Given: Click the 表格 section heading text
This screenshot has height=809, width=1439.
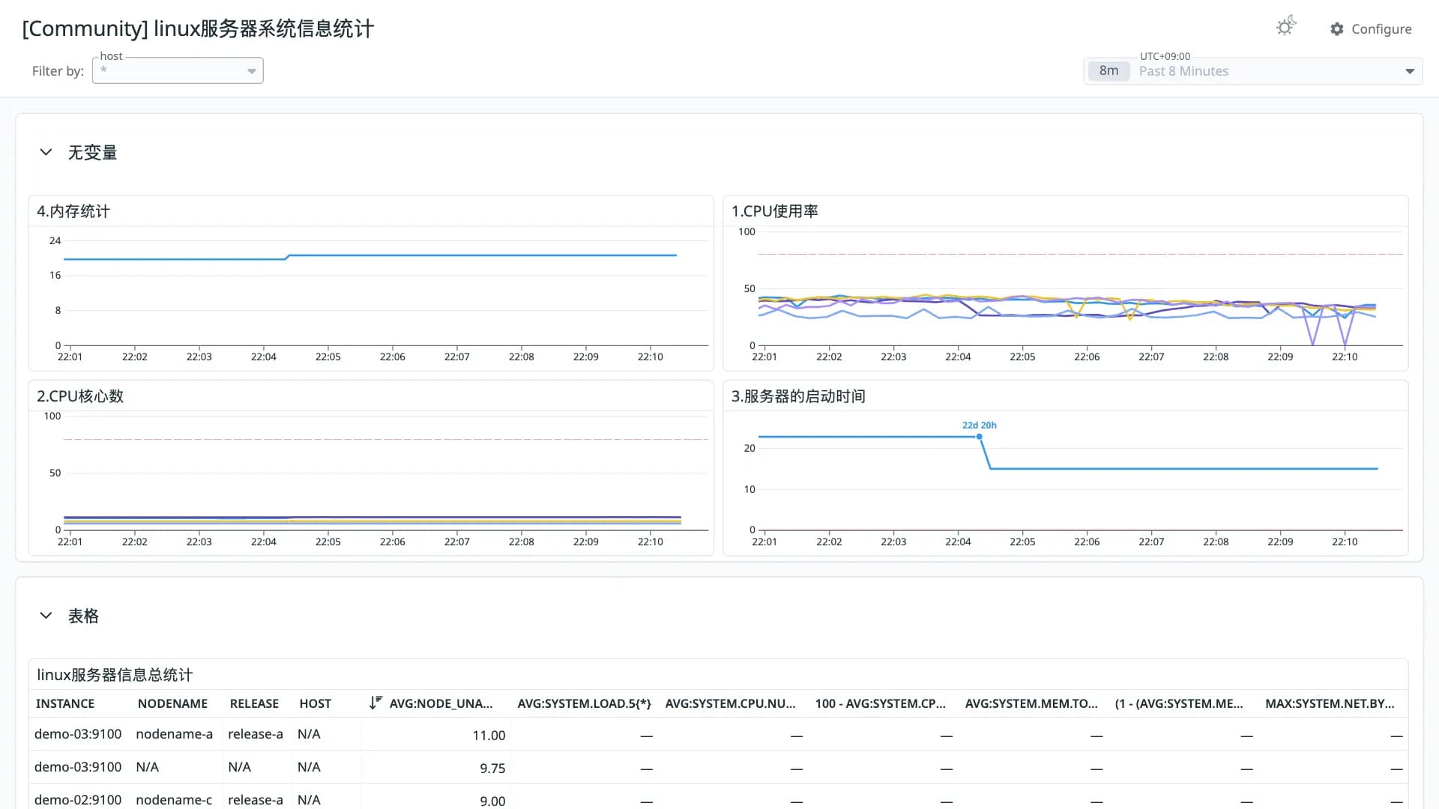Looking at the screenshot, I should tap(83, 616).
